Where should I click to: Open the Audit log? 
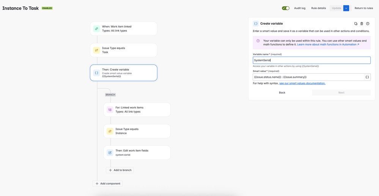coord(300,8)
